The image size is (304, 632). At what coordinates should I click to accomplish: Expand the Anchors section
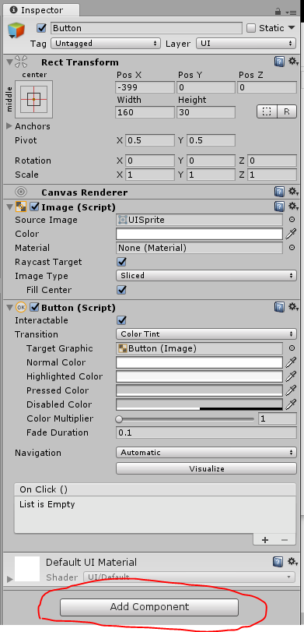tap(9, 126)
